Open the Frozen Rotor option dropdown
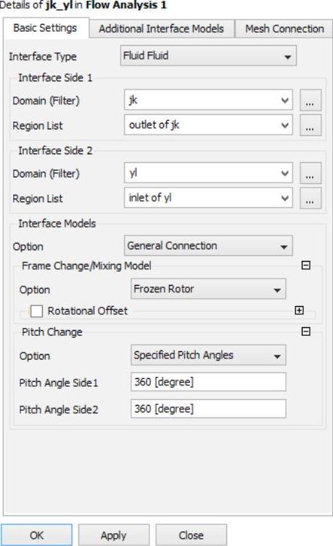The width and height of the screenshot is (333, 546). coord(208,289)
